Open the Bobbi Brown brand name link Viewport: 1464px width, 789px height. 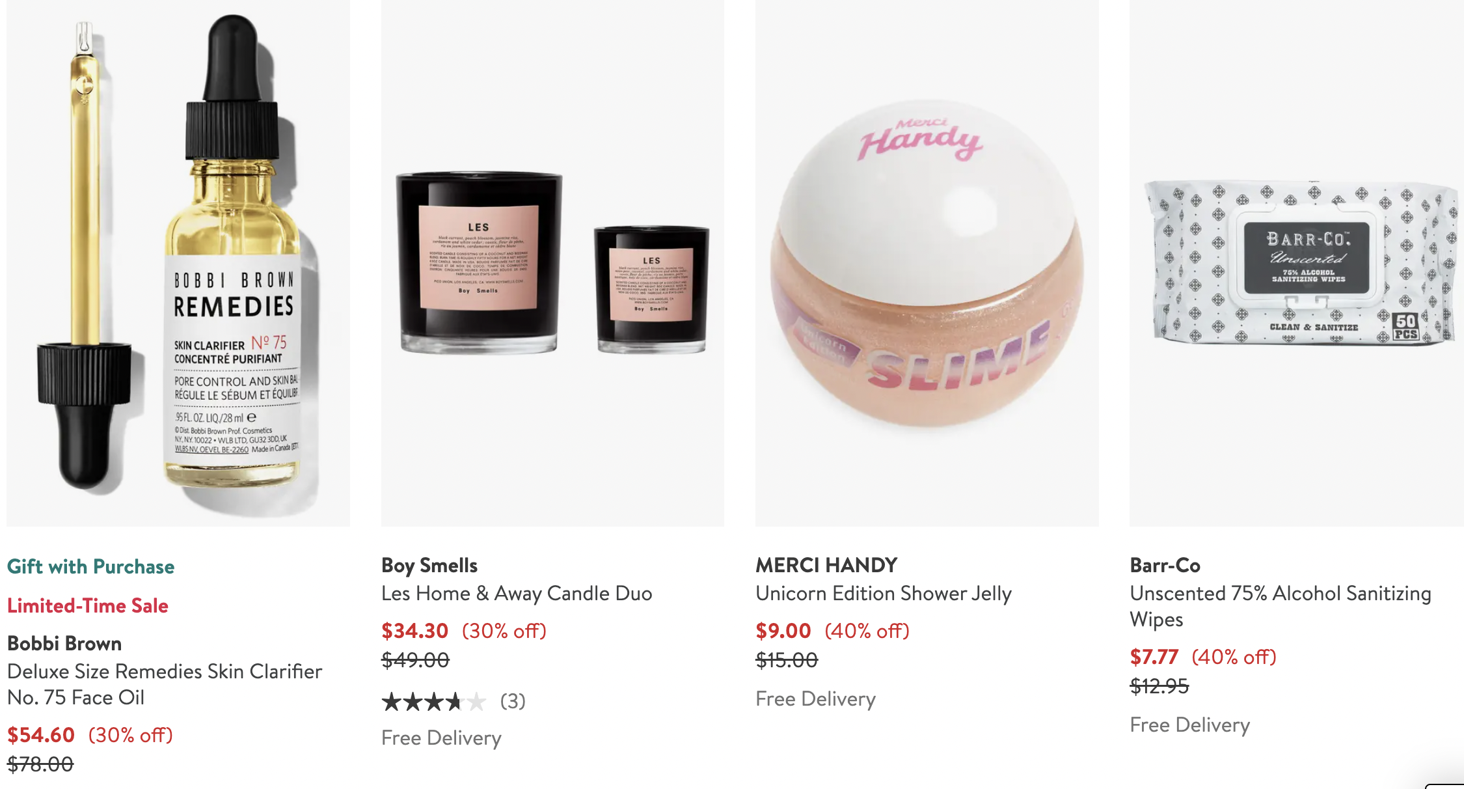[64, 643]
